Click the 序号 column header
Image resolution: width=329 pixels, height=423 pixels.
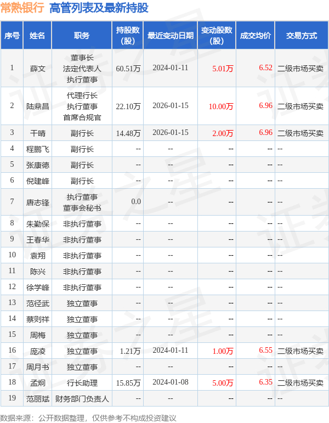tap(12, 35)
